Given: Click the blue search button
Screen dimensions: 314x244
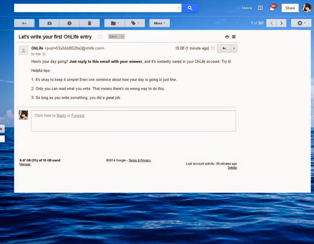Looking at the screenshot, I should (x=190, y=8).
